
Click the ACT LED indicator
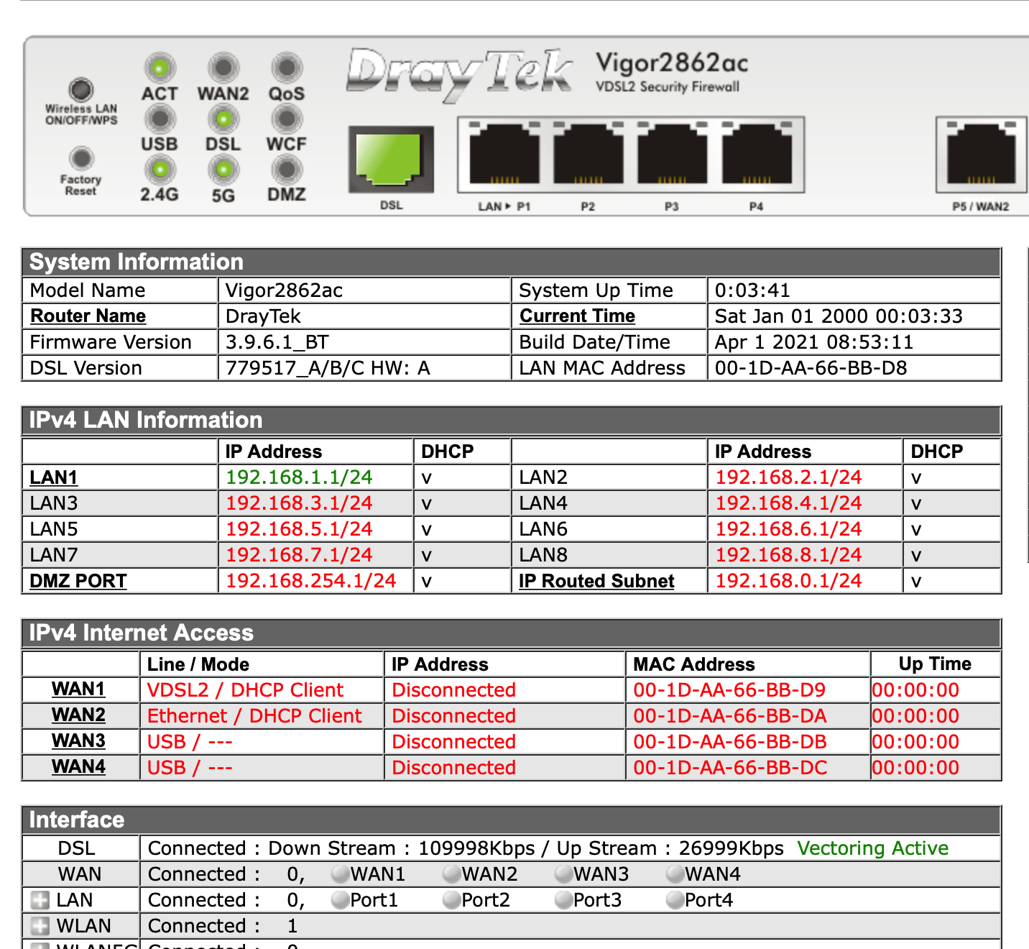pyautogui.click(x=160, y=68)
